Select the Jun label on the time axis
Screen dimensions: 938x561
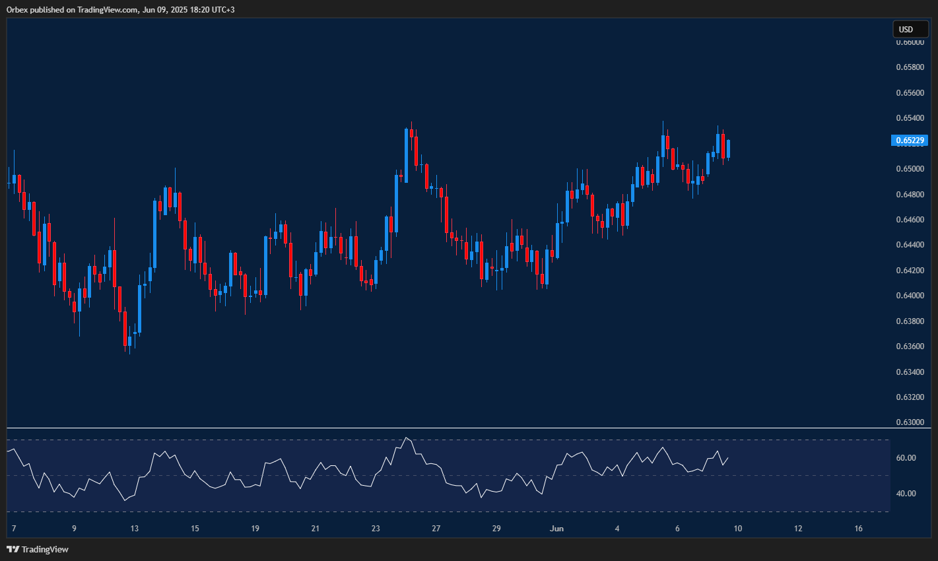(x=556, y=528)
